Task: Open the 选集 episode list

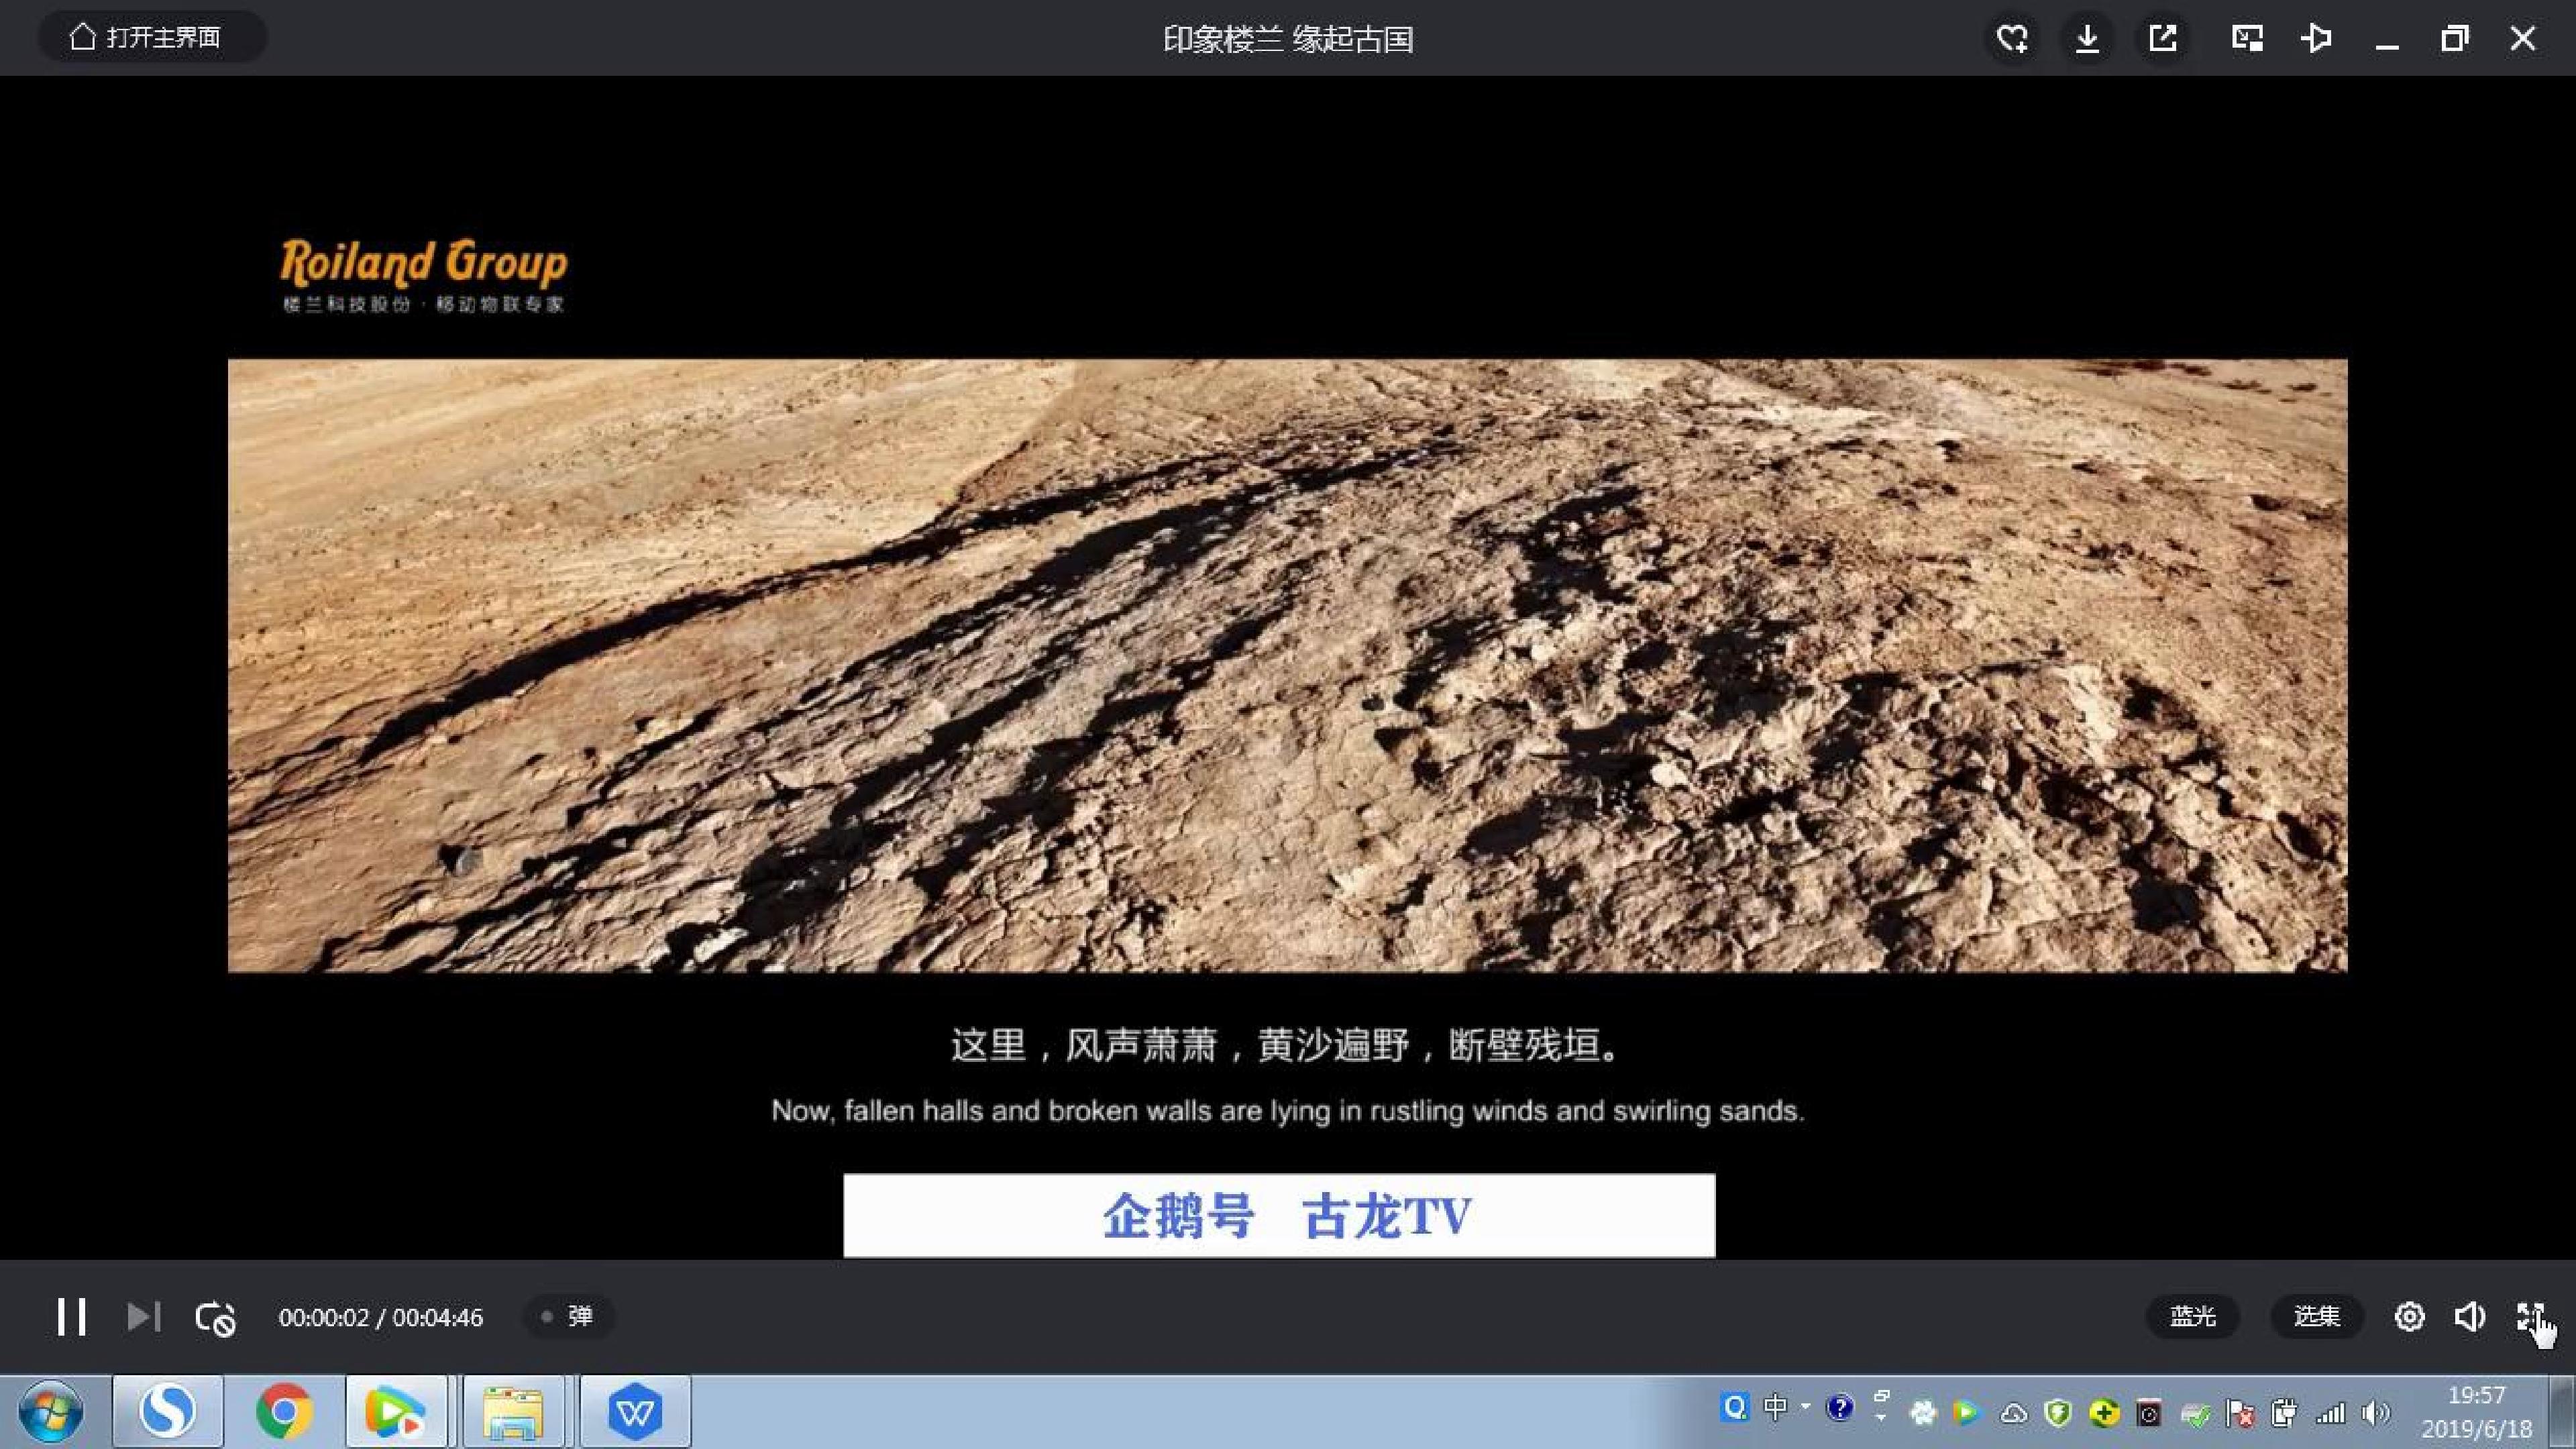Action: (x=2316, y=1316)
